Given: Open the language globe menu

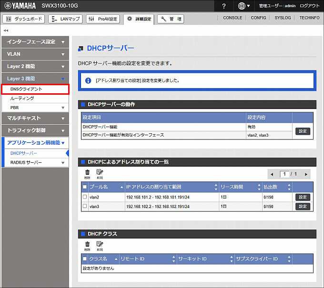Looking at the screenshot, I should pos(244,6).
